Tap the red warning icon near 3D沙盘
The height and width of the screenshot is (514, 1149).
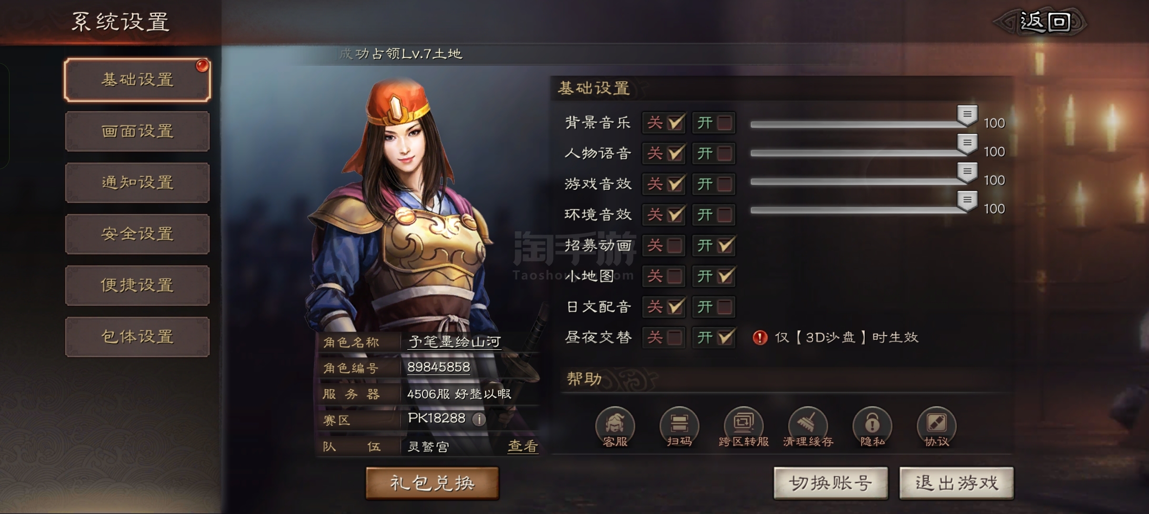coord(760,337)
